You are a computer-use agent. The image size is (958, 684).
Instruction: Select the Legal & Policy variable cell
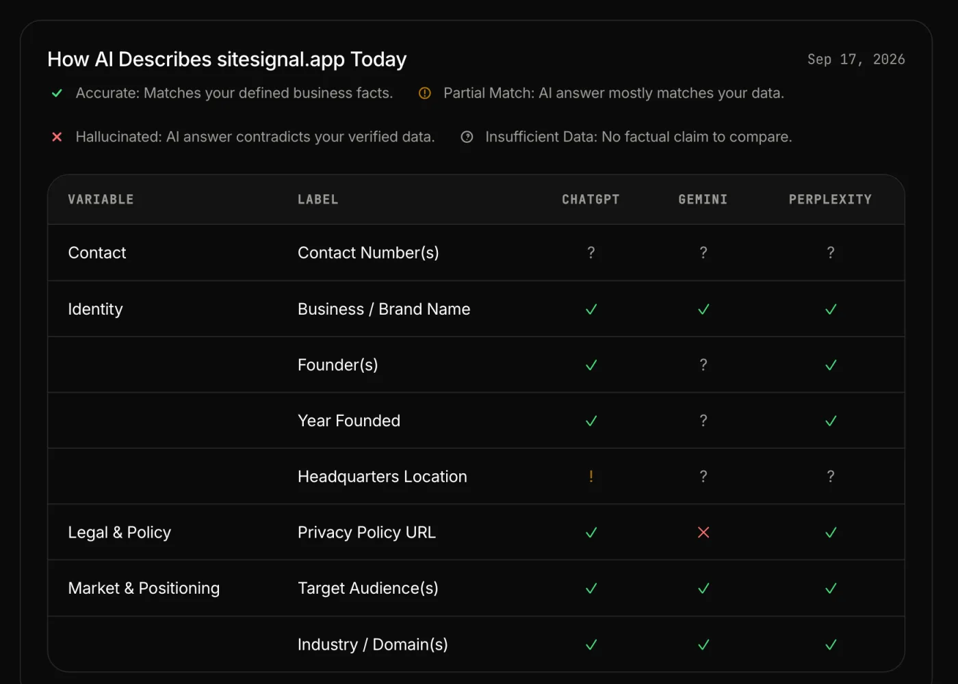click(x=120, y=533)
